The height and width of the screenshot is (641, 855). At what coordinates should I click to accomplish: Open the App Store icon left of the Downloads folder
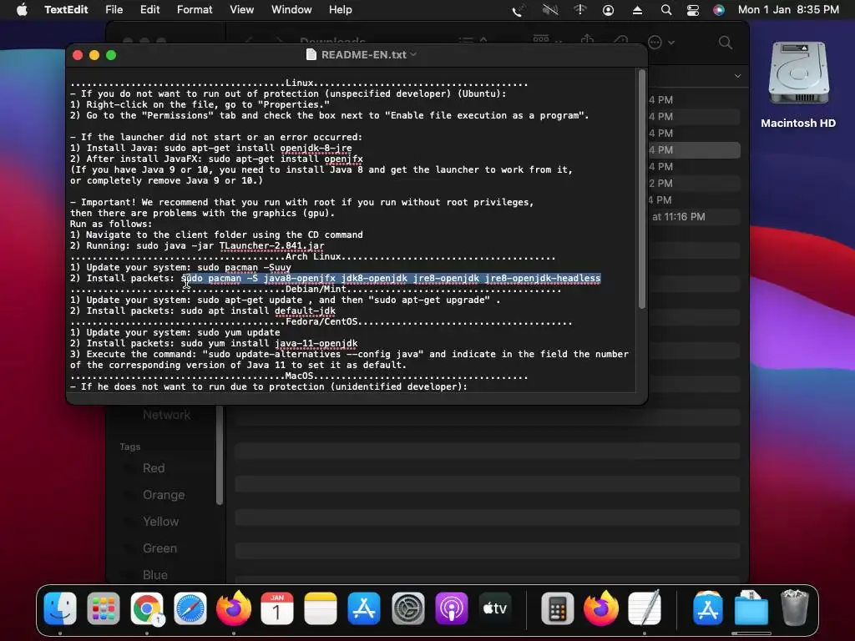[707, 608]
